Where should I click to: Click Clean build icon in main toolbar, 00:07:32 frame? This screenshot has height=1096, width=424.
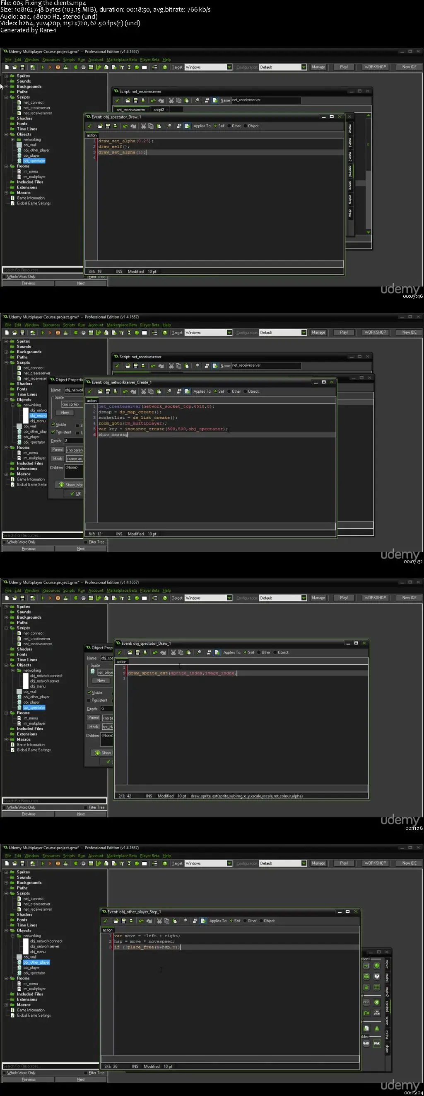pyautogui.click(x=65, y=333)
